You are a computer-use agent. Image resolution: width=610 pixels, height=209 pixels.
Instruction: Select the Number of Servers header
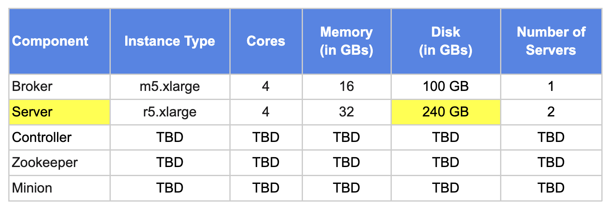pos(551,41)
